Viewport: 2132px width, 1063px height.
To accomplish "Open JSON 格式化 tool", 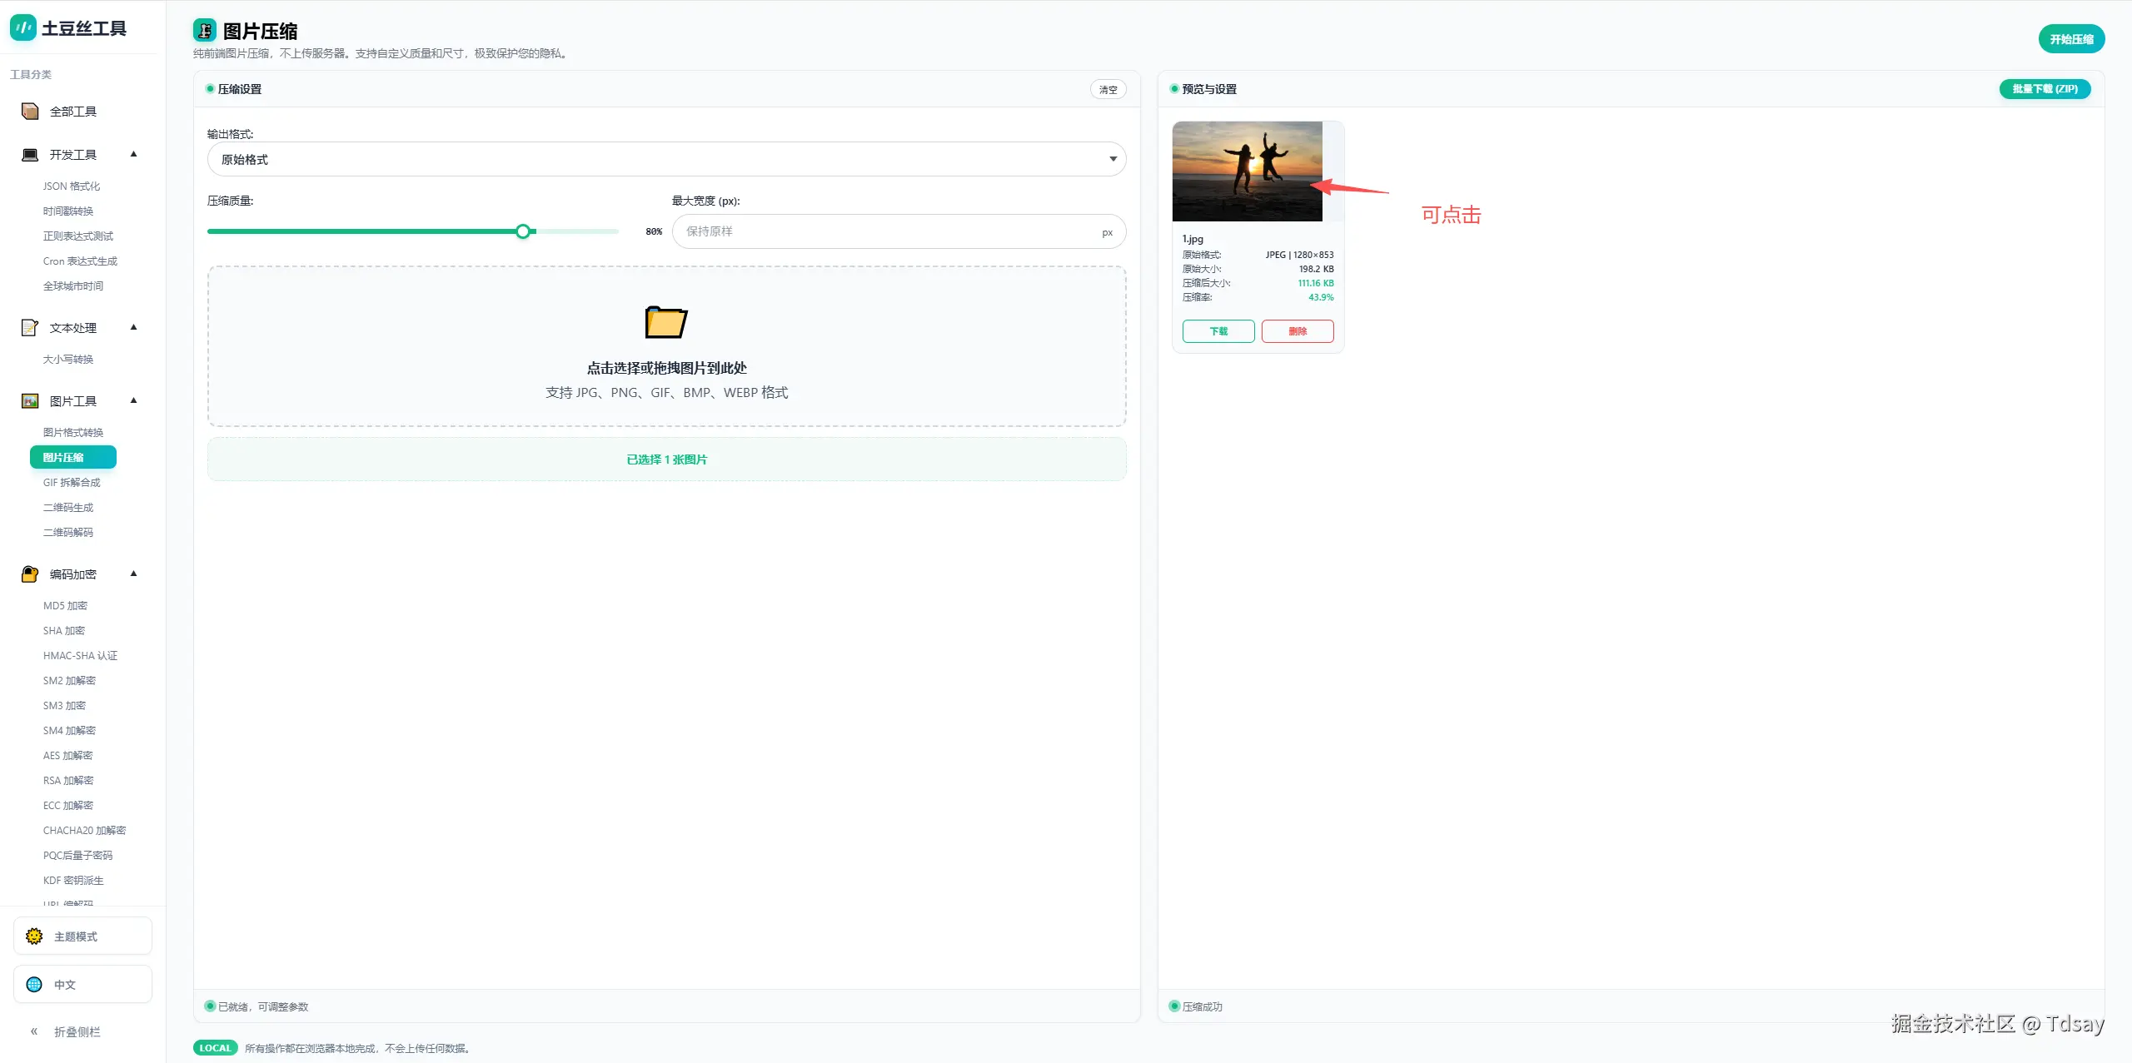I will pos(72,186).
